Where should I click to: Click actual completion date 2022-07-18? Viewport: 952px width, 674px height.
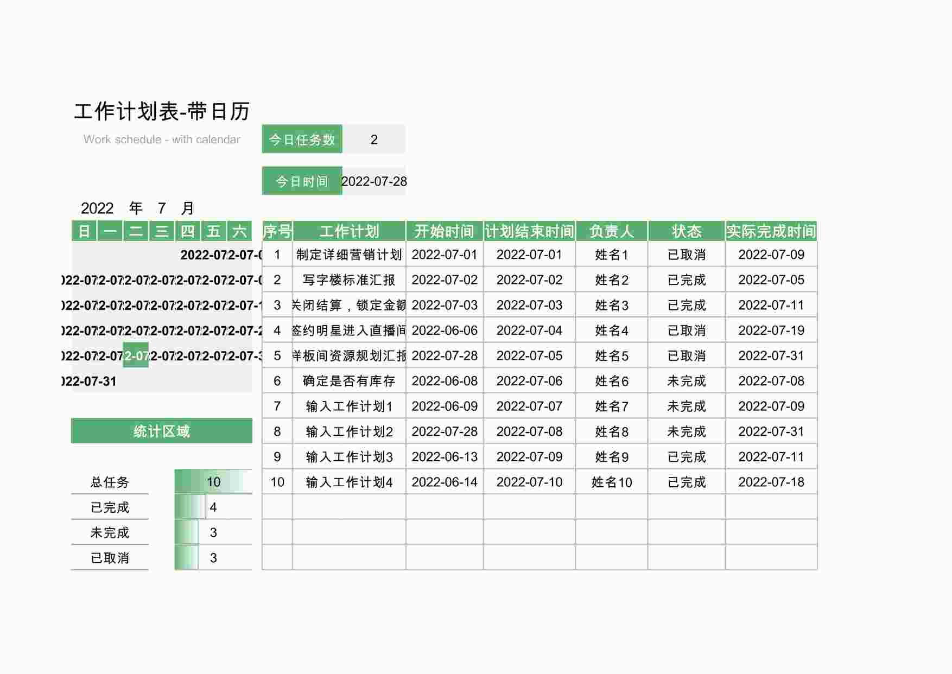tap(771, 482)
